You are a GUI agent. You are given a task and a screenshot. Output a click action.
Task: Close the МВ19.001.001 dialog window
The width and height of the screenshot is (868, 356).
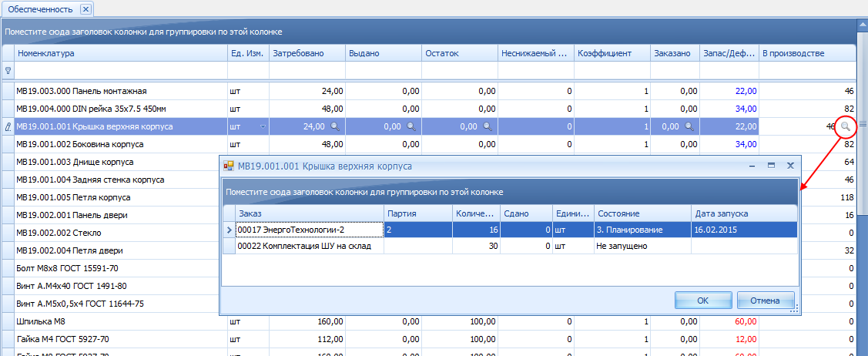790,166
